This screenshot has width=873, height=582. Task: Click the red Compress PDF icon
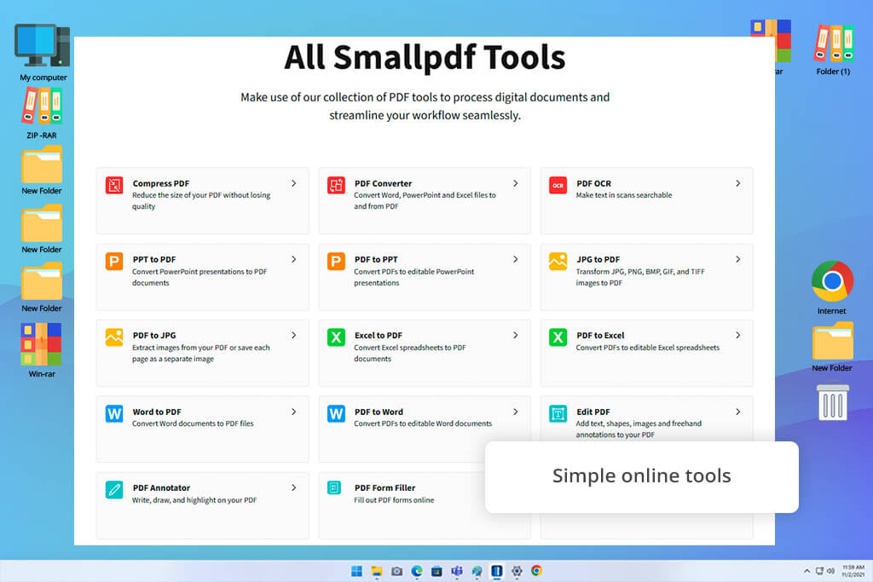[114, 185]
